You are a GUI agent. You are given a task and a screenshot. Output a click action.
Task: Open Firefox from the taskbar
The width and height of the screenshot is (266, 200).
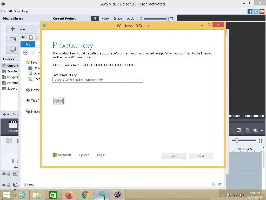pyautogui.click(x=69, y=195)
